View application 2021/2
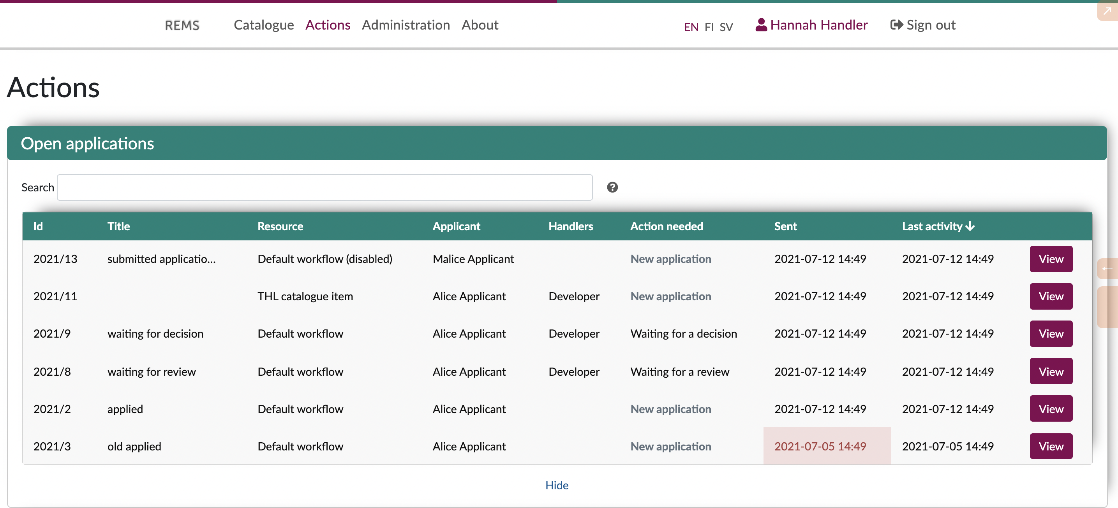This screenshot has height=508, width=1118. tap(1051, 409)
